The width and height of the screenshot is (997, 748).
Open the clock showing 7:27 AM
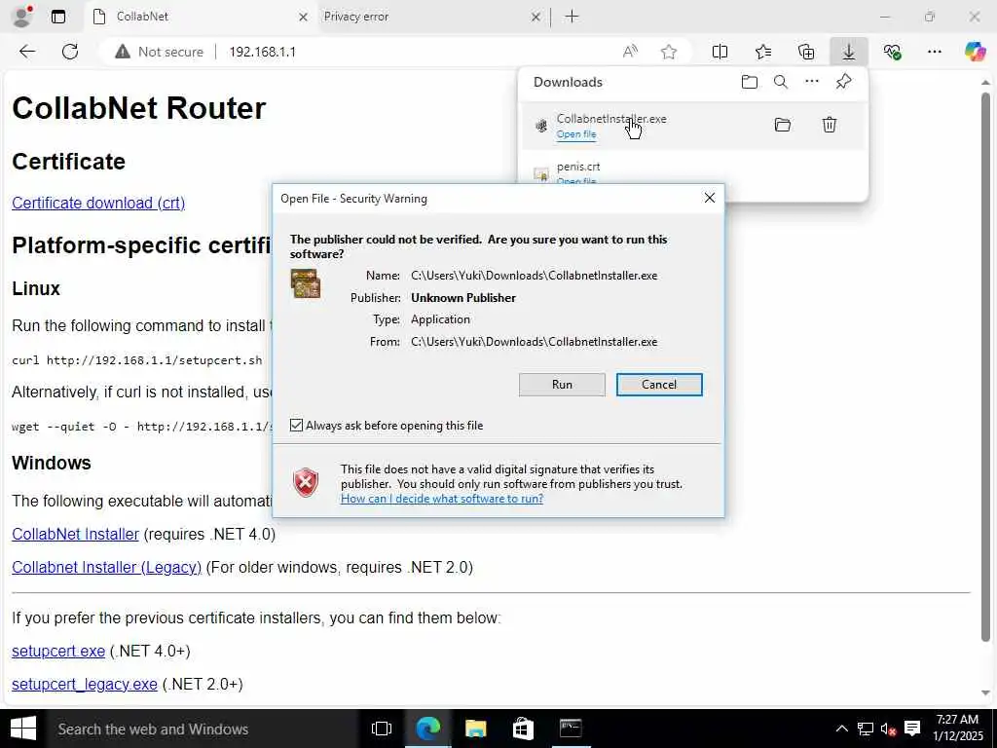958,728
